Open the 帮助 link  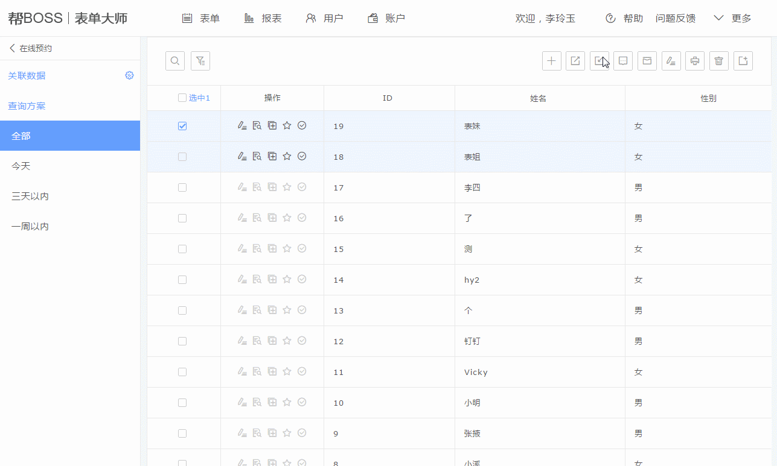pyautogui.click(x=624, y=19)
